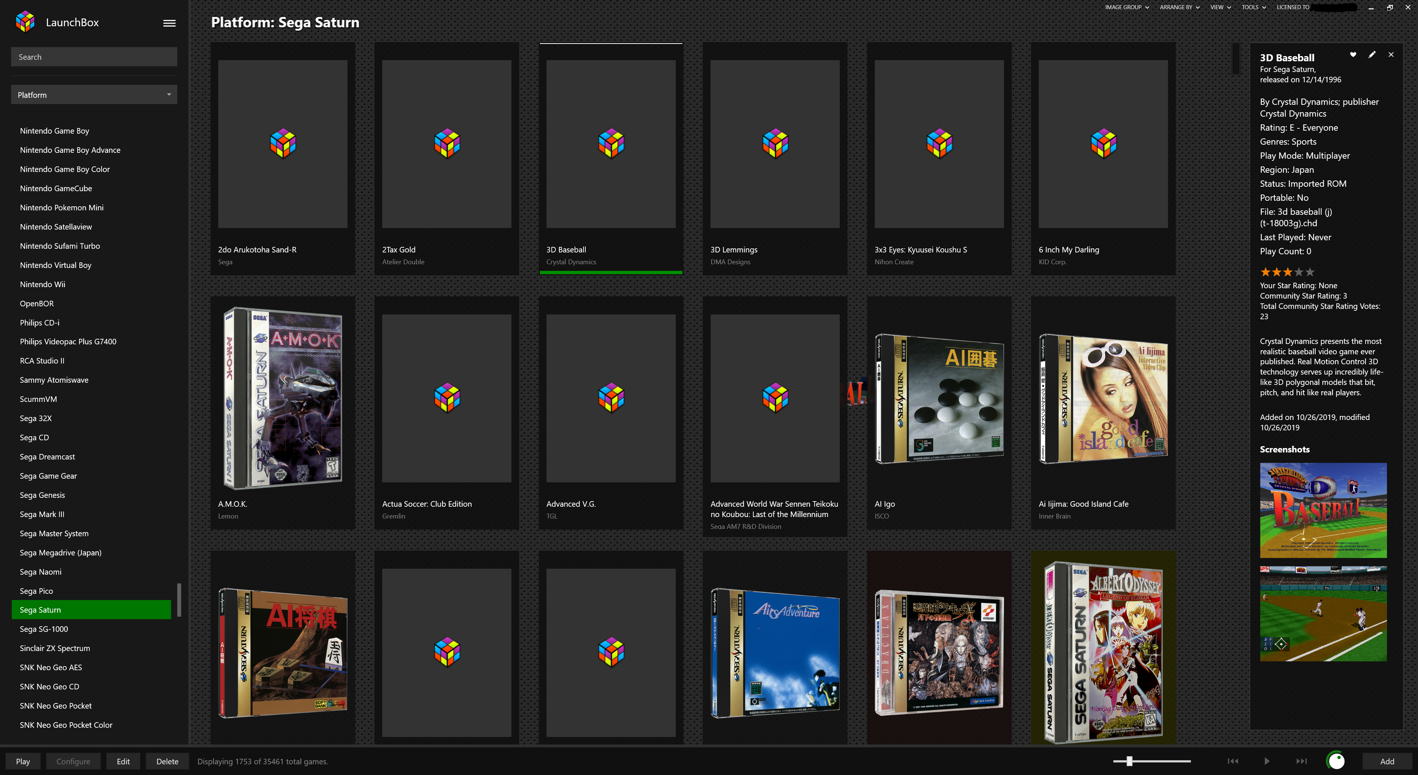Set the fifth star in the rating
This screenshot has width=1418, height=775.
(x=1309, y=272)
